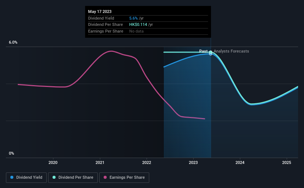This screenshot has width=304, height=188.
Task: Toggle the Earnings Per Share legend button
Action: tap(124, 178)
